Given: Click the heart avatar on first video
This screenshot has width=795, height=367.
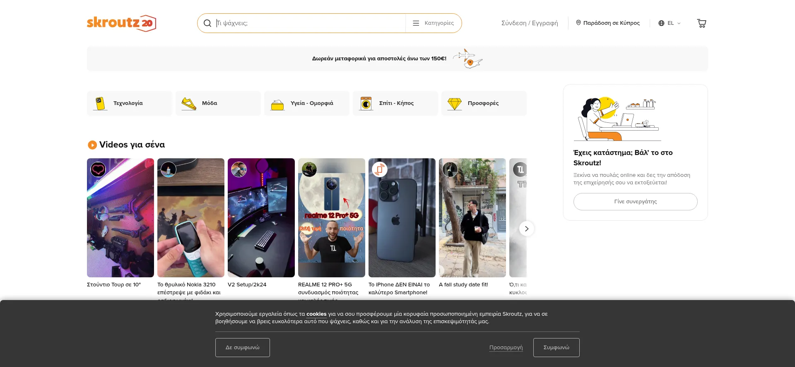Looking at the screenshot, I should tap(98, 169).
